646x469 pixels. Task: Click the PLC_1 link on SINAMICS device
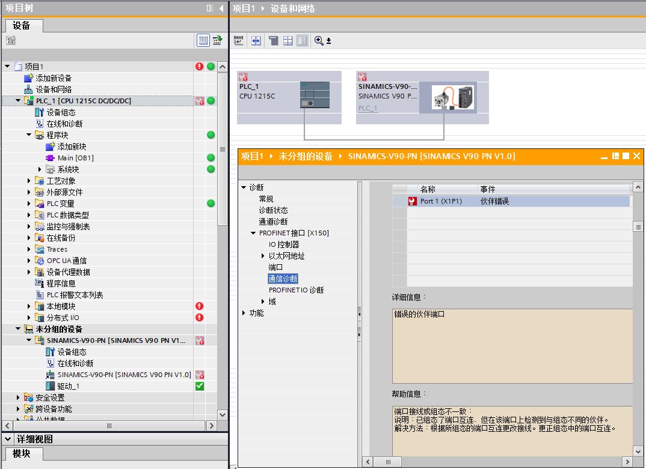point(368,108)
